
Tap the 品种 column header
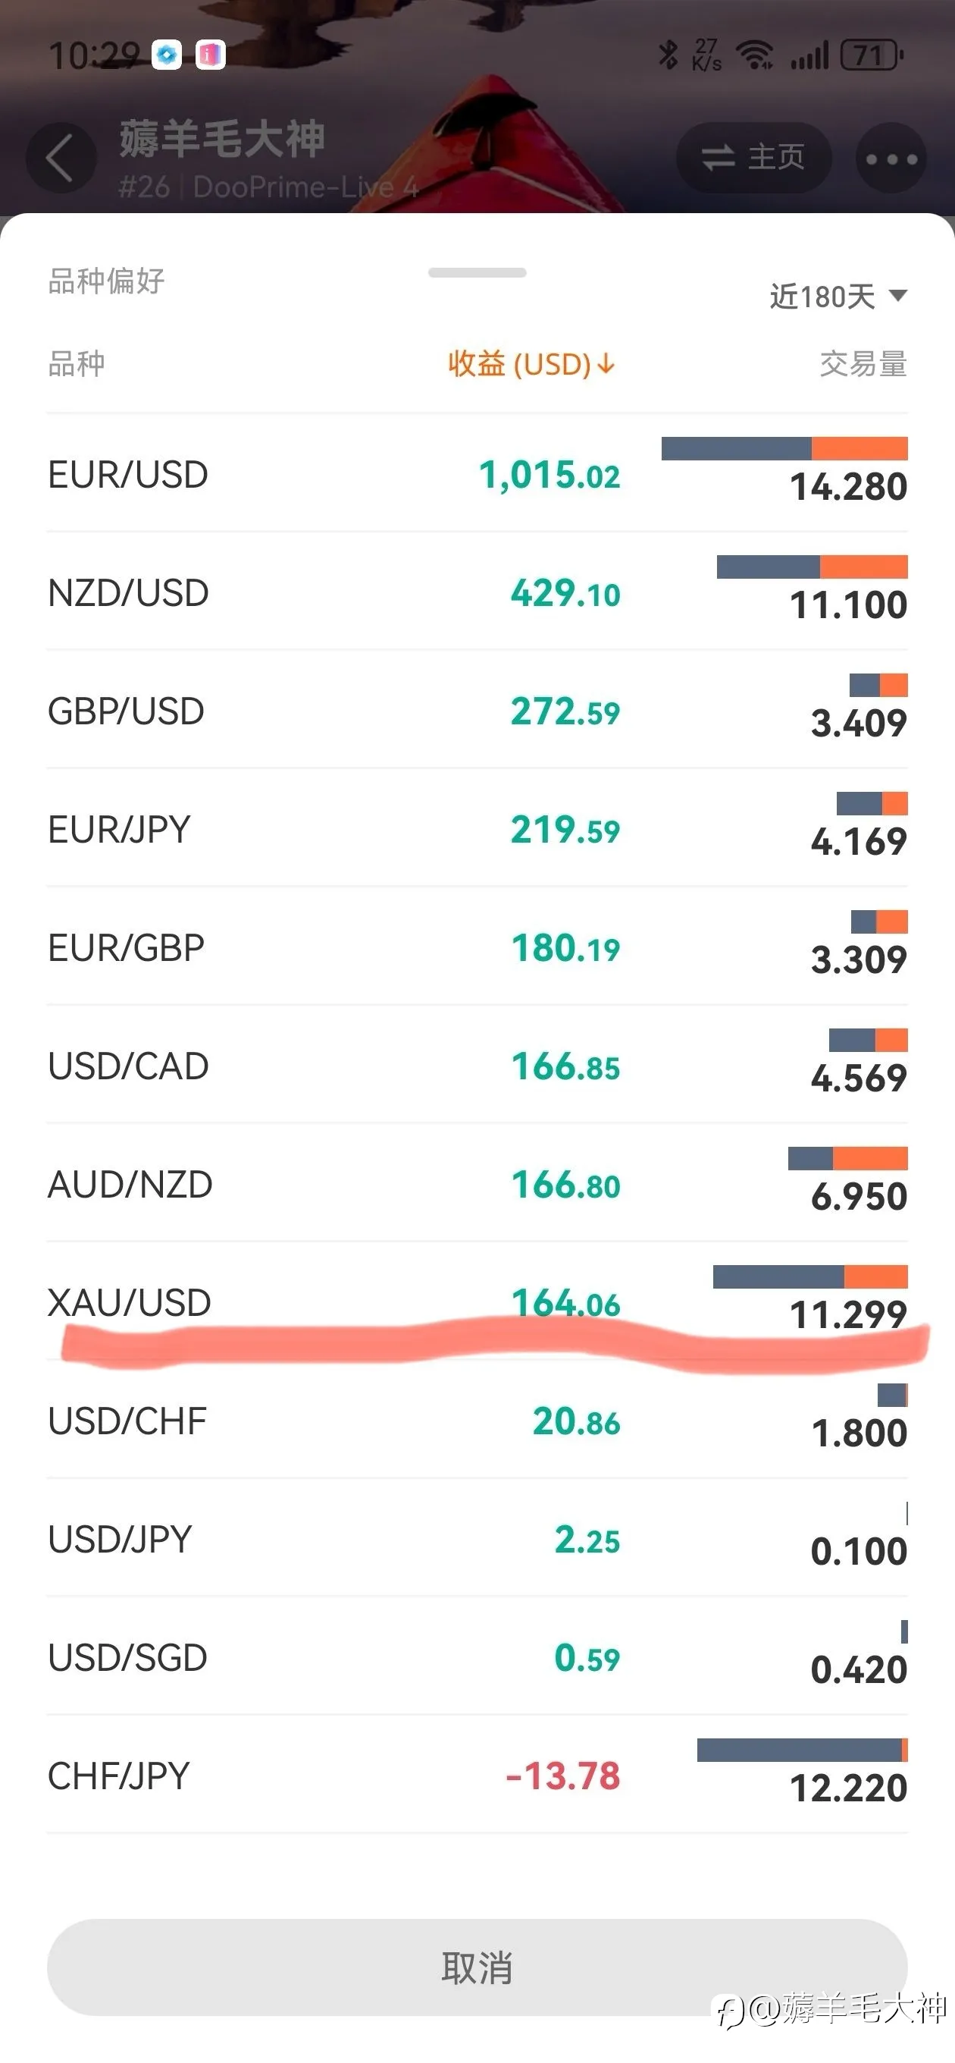pyautogui.click(x=76, y=363)
